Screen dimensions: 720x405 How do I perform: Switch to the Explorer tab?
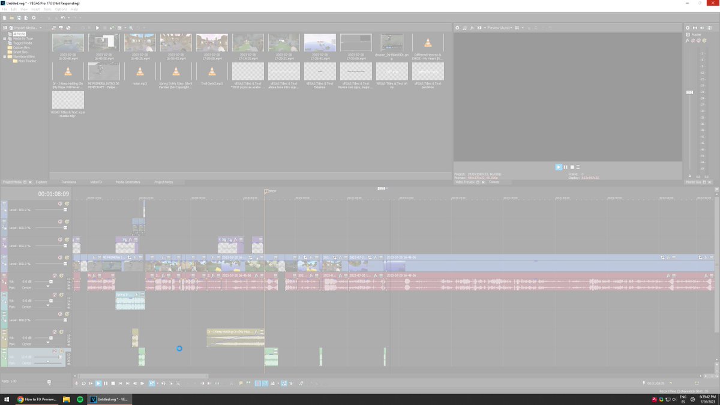tap(41, 182)
